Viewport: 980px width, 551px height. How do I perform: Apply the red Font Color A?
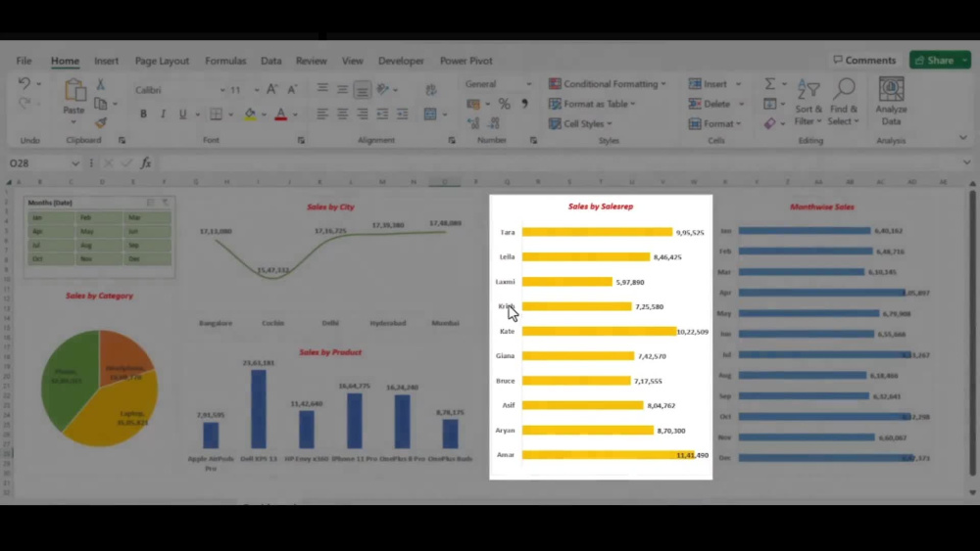click(281, 115)
